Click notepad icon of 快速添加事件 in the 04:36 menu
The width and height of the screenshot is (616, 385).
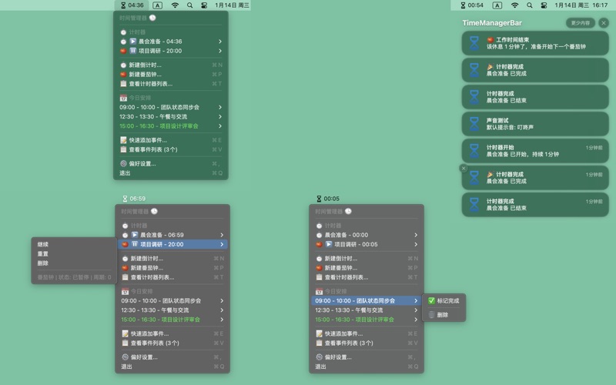123,140
